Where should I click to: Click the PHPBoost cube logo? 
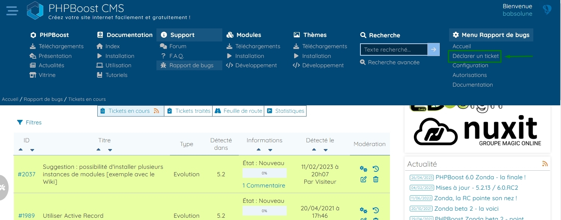35,10
